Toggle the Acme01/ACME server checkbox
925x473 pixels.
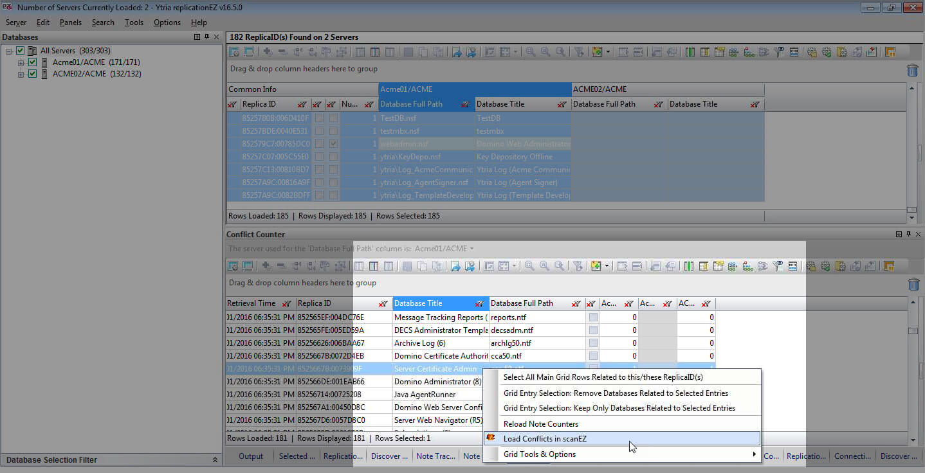click(x=32, y=62)
